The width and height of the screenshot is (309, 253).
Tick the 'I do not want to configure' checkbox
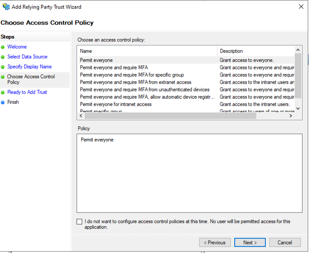tap(80, 221)
